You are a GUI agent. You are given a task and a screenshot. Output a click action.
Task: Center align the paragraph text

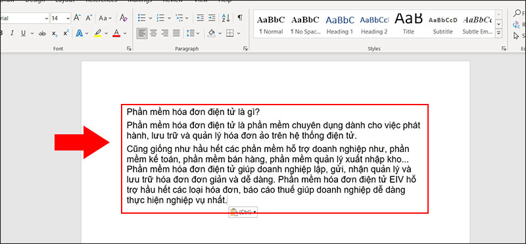click(x=153, y=34)
